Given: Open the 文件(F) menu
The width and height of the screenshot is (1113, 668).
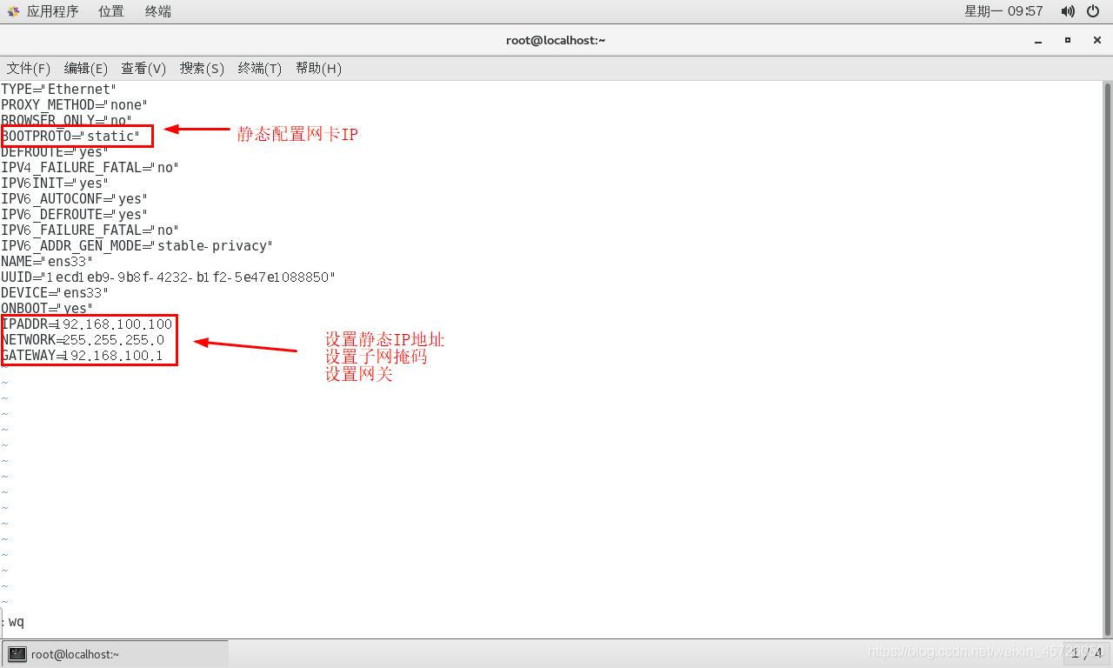Looking at the screenshot, I should click(x=29, y=68).
